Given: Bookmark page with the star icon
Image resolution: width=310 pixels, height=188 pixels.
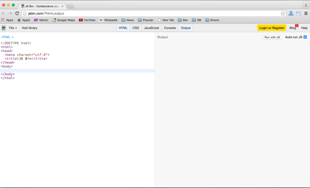Looking at the screenshot, I should tap(283, 13).
